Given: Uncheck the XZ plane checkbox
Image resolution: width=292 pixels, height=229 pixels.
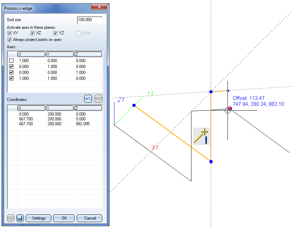Looking at the screenshot, I should point(33,33).
